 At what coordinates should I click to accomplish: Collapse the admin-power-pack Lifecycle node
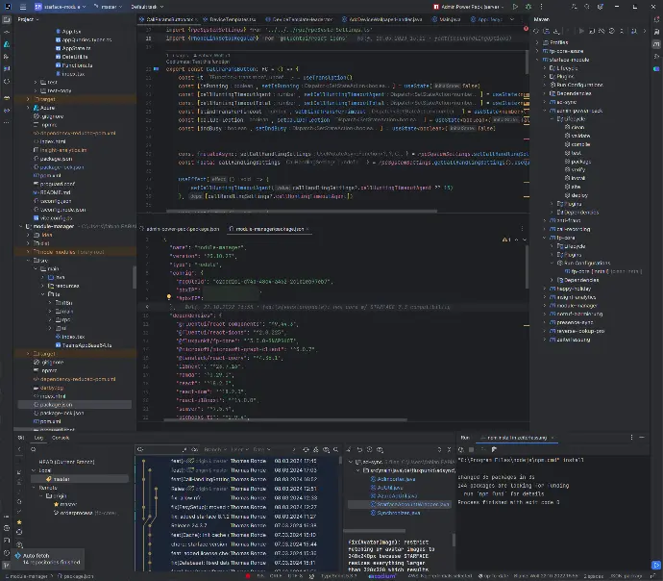pos(552,119)
